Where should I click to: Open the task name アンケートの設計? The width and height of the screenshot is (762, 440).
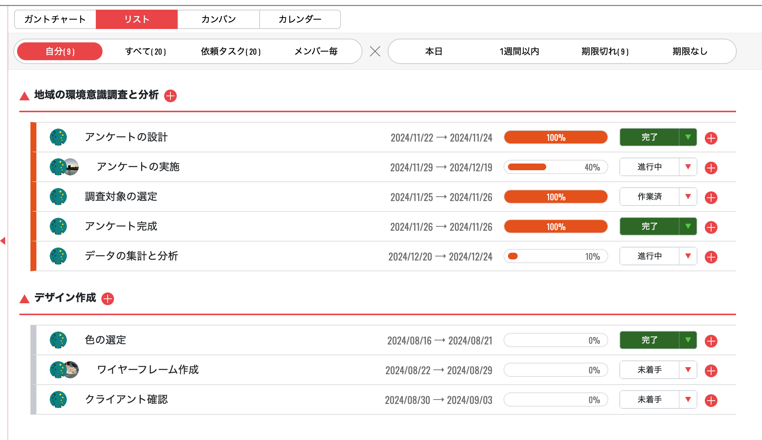[126, 137]
